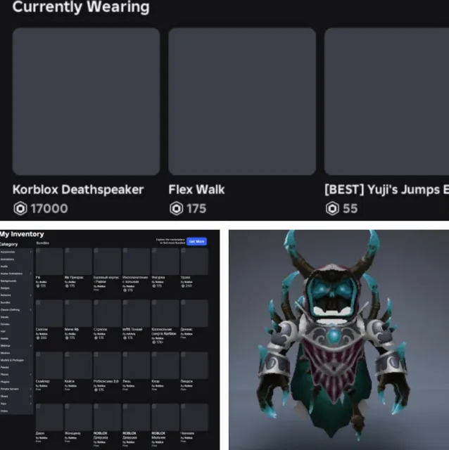Click the My Inventory heading
The width and height of the screenshot is (449, 450).
pos(22,234)
